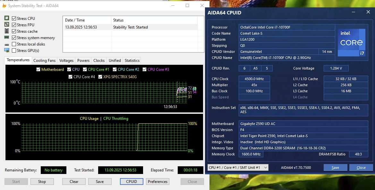Viewport: 375px width, 190px height.
Task: Click the Clear button
Action: pos(74,182)
